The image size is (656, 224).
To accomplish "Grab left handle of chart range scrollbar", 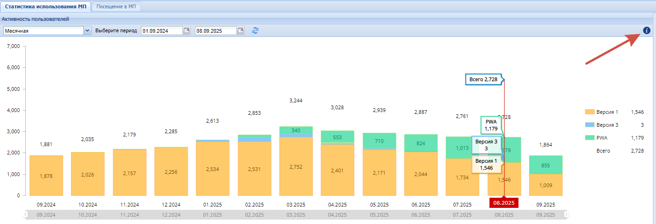I will click(26, 215).
